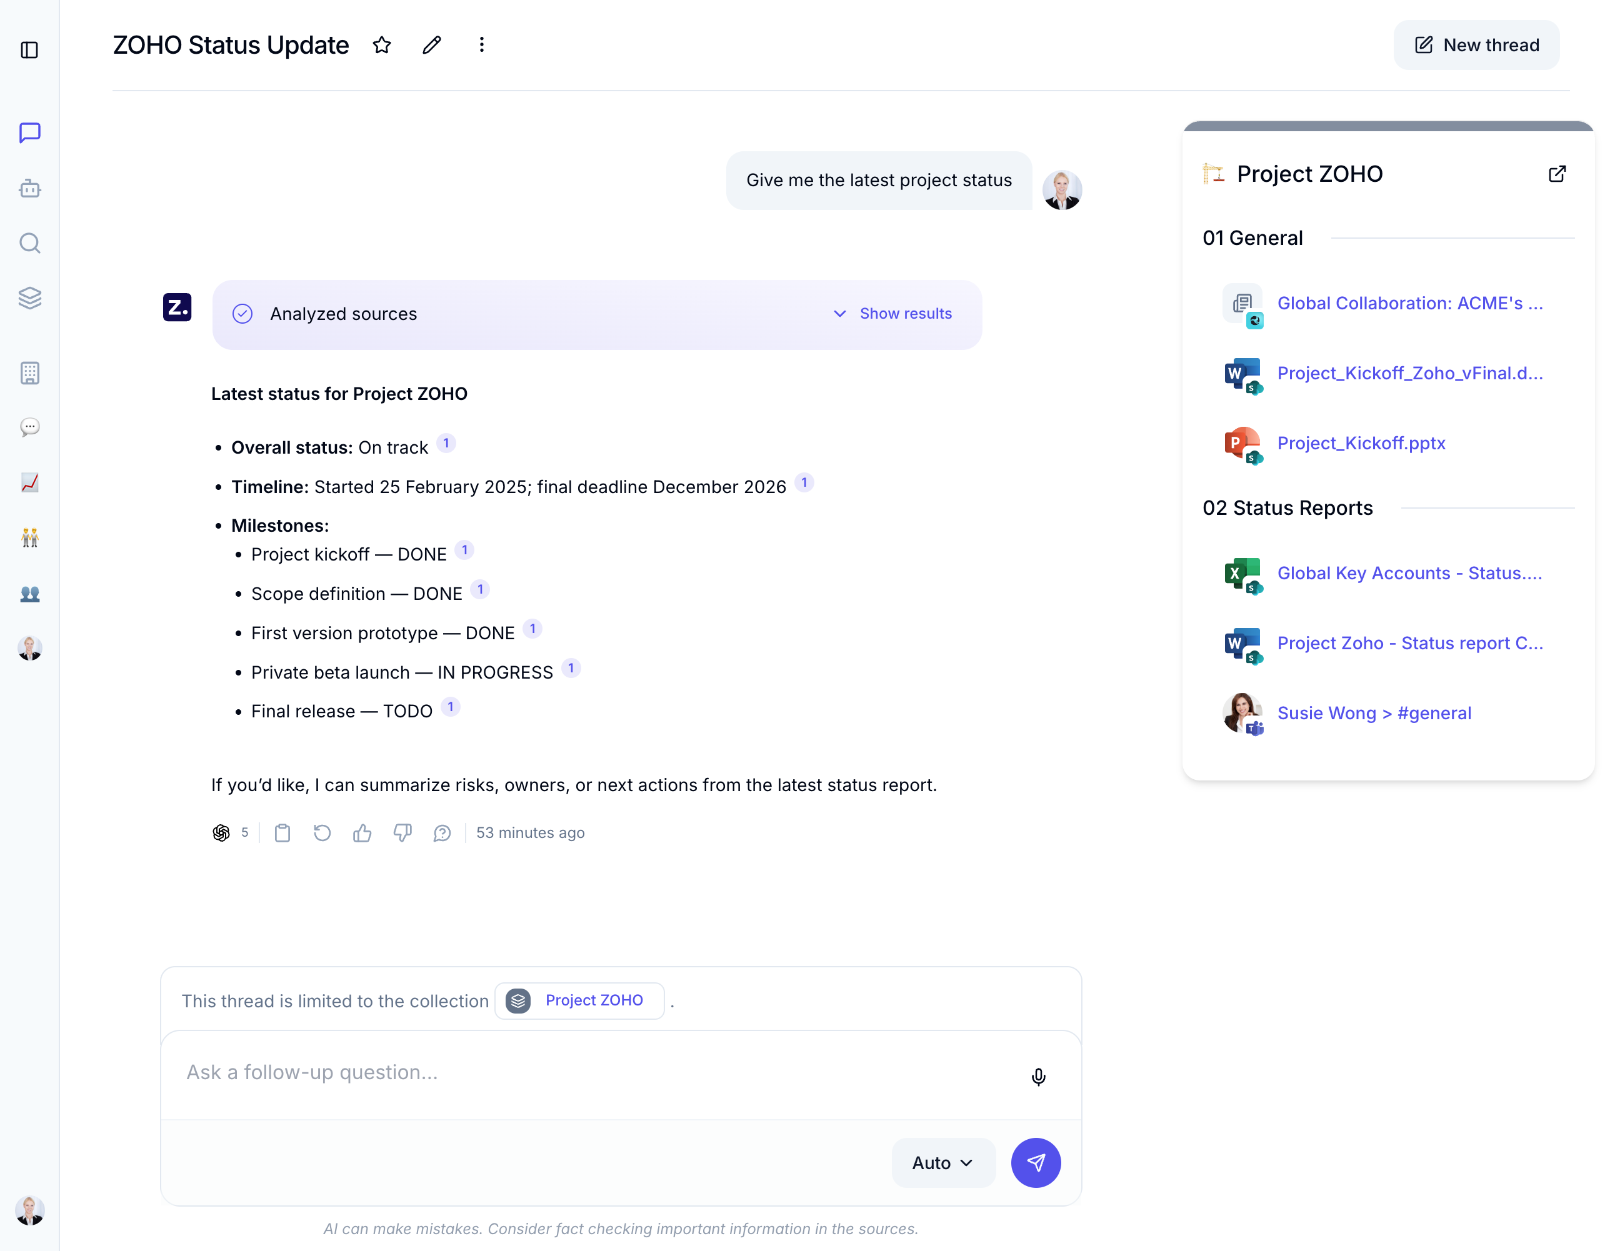The width and height of the screenshot is (1620, 1251).
Task: Copy the answer with clipboard icon
Action: coord(282,833)
